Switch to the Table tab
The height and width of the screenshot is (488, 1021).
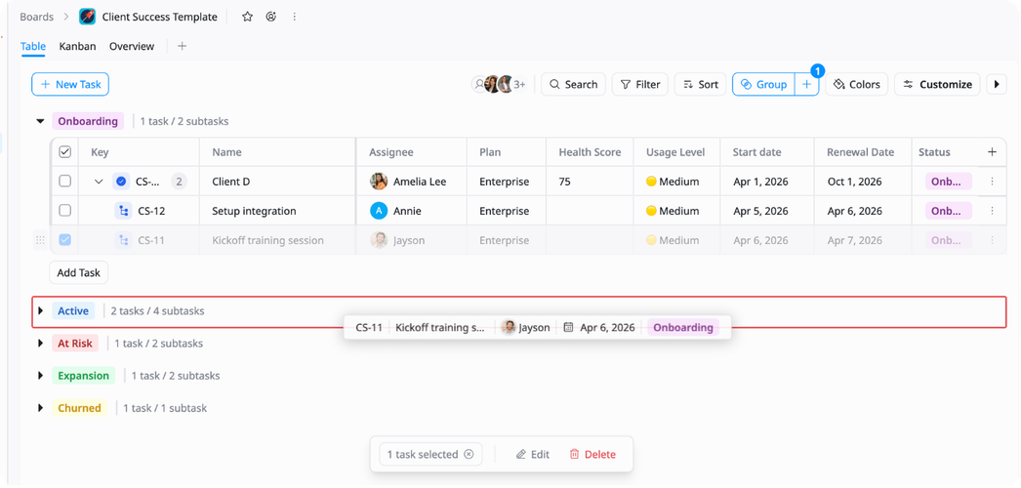click(33, 46)
